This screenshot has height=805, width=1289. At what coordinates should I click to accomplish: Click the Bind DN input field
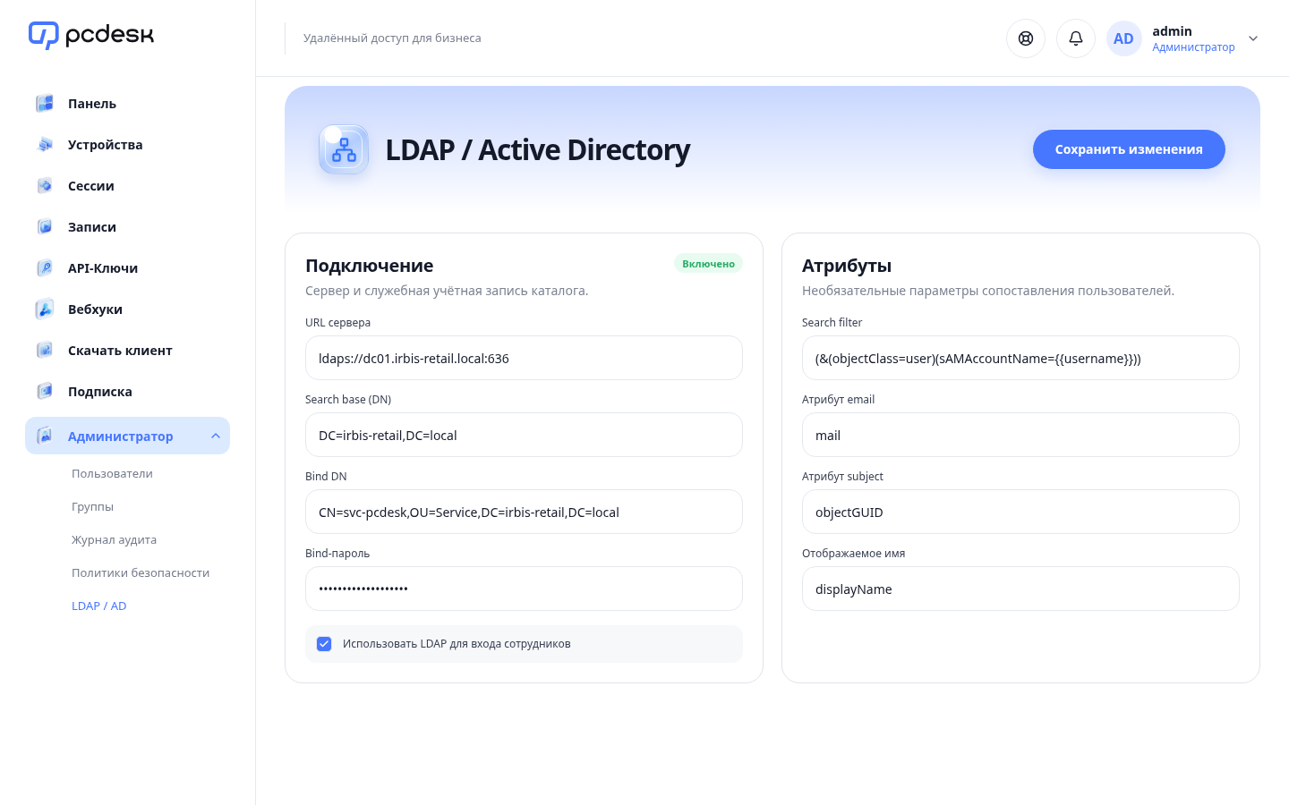(524, 512)
